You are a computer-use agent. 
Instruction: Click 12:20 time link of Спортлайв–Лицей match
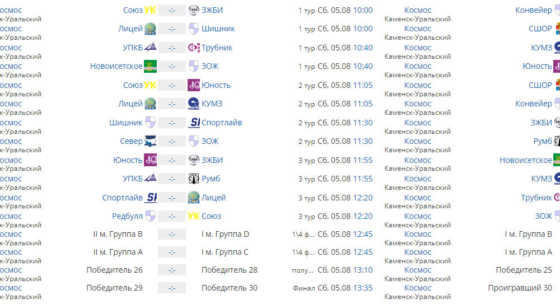363,198
